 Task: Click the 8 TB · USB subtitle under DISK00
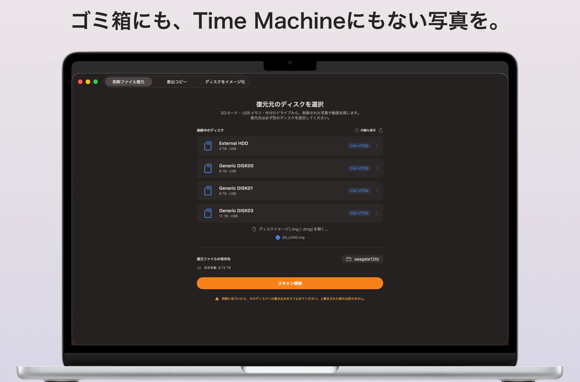228,171
